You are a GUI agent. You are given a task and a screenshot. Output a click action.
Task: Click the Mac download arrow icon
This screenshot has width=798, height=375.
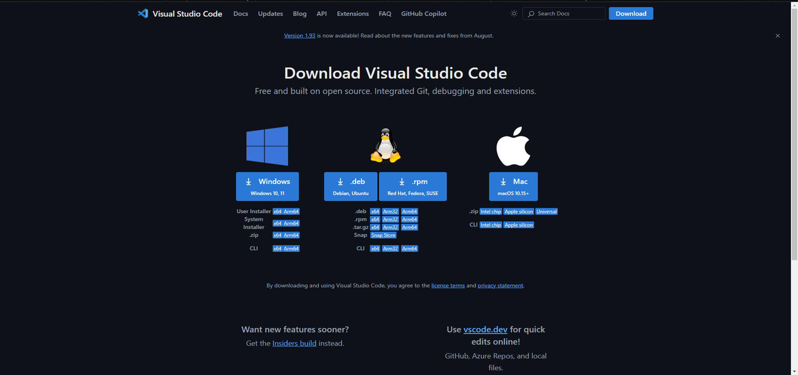click(x=503, y=181)
